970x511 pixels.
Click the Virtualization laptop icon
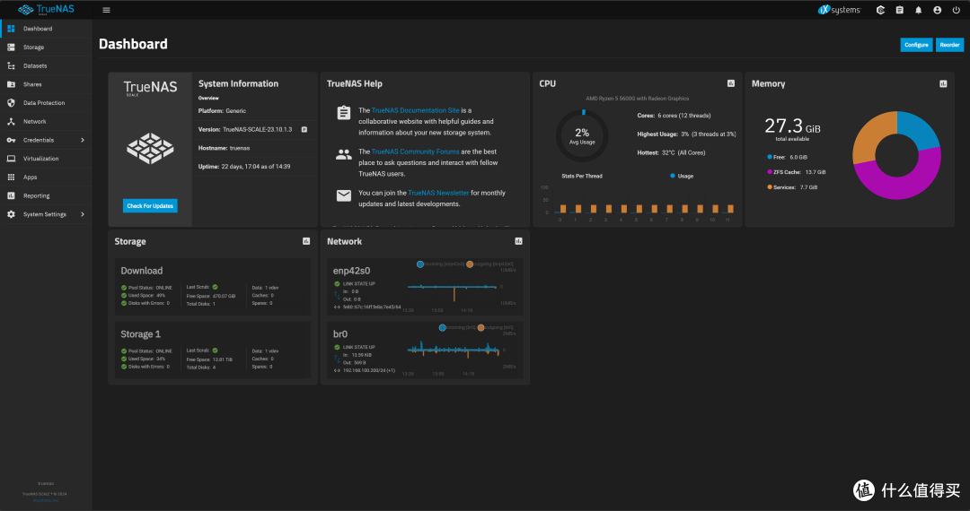click(x=11, y=159)
